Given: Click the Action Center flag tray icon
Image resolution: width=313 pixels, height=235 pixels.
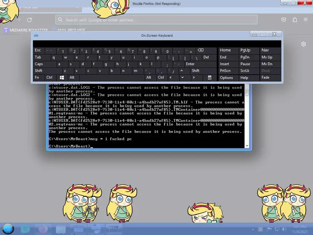Looking at the screenshot, I should tap(269, 229).
